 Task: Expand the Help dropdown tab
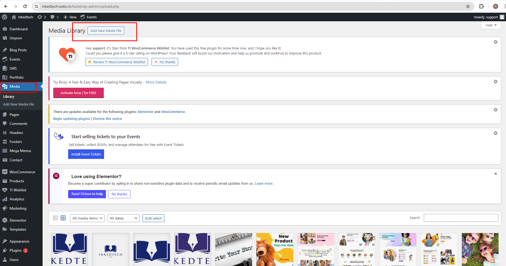point(491,25)
